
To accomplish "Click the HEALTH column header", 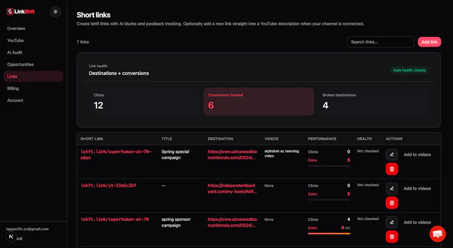I will coord(364,139).
